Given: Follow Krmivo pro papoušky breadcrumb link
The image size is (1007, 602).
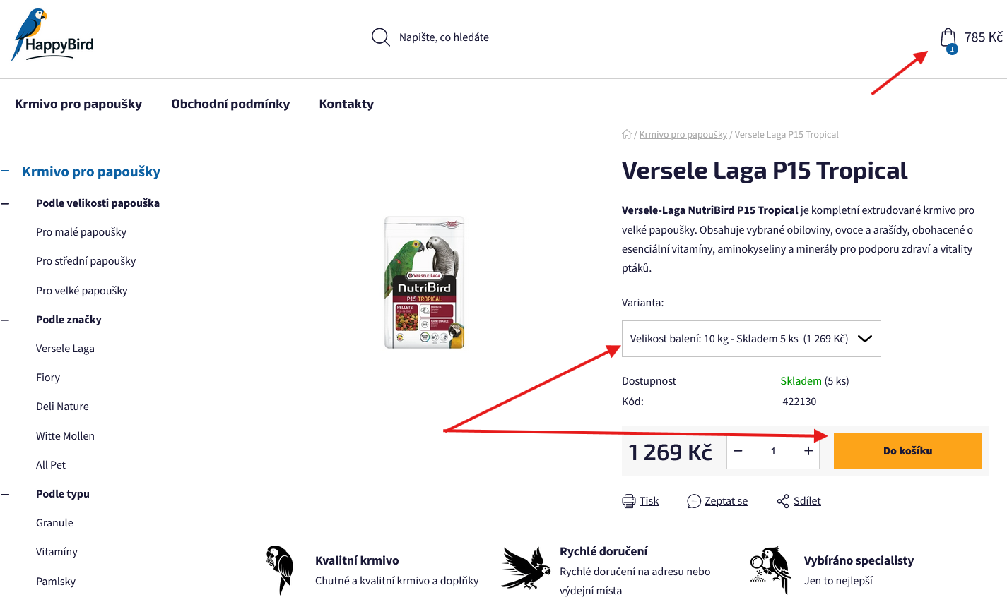Looking at the screenshot, I should coord(683,134).
